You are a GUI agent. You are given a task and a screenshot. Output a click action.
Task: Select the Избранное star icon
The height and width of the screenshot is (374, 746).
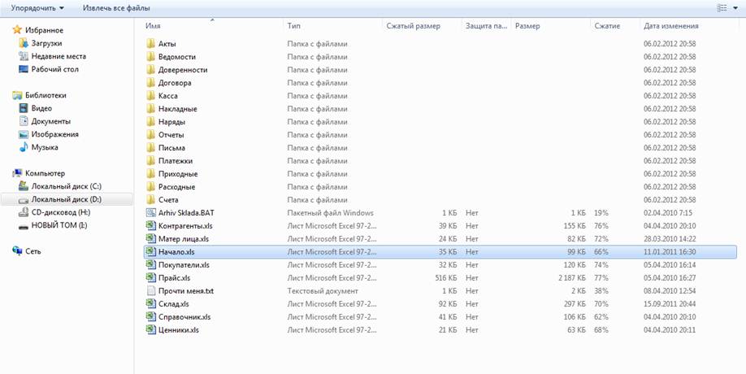[17, 30]
